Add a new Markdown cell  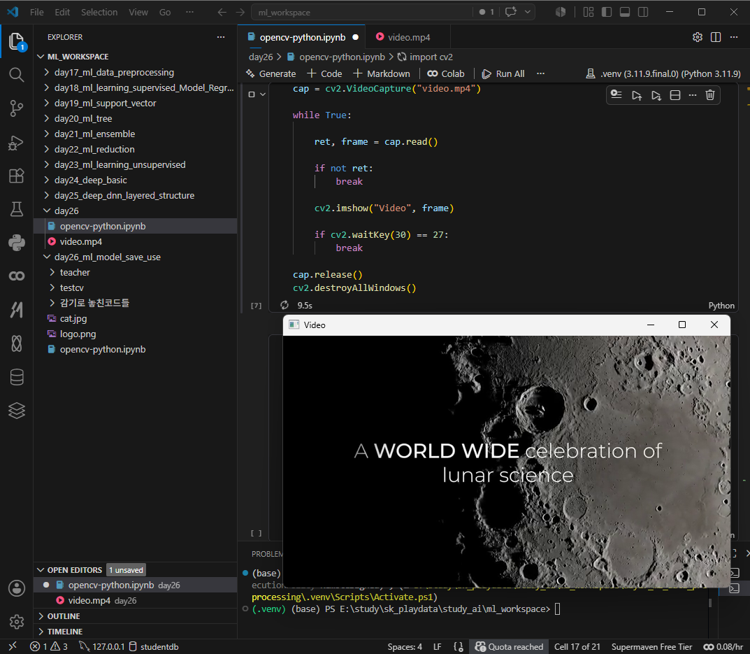click(382, 73)
